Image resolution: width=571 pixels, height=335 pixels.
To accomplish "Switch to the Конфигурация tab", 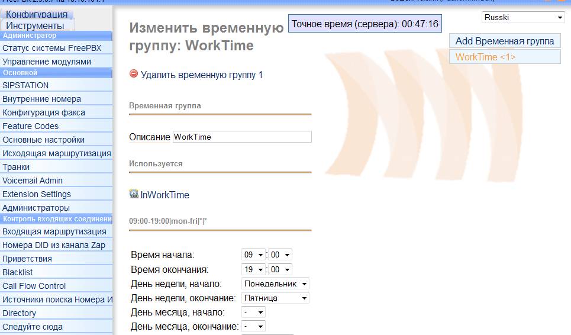I will [x=37, y=14].
